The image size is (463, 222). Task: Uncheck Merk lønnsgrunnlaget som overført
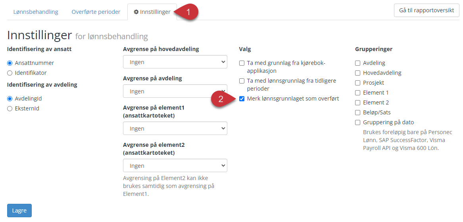(x=242, y=99)
